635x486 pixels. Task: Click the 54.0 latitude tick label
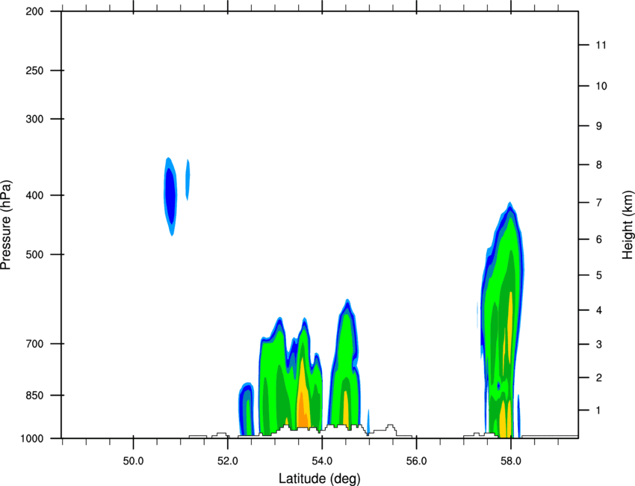[322, 461]
